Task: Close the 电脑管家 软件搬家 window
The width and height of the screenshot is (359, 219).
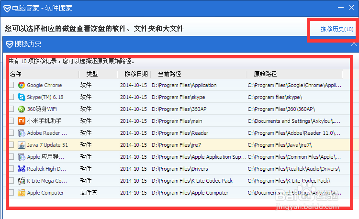Action: [351, 8]
